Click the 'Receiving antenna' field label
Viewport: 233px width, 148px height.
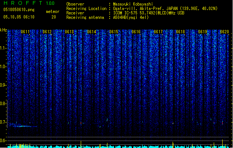pos(85,17)
